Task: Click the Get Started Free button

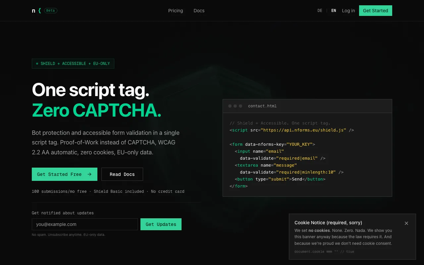Action: pyautogui.click(x=65, y=174)
